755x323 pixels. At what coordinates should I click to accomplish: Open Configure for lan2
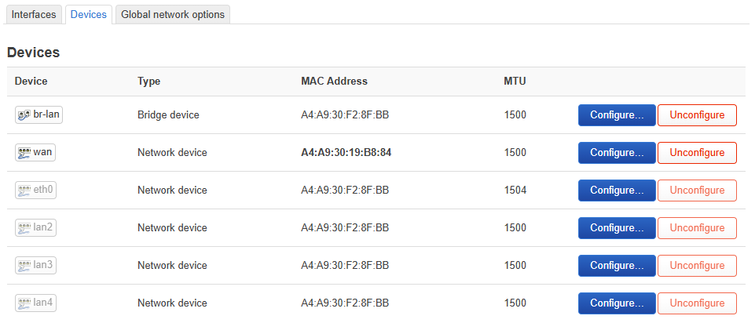617,227
